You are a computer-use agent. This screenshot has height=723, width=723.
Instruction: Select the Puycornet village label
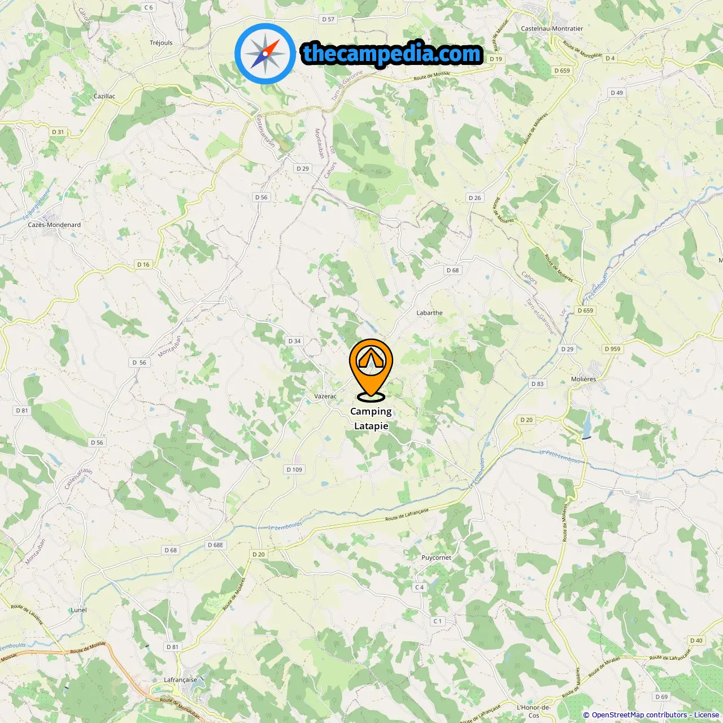(x=437, y=558)
